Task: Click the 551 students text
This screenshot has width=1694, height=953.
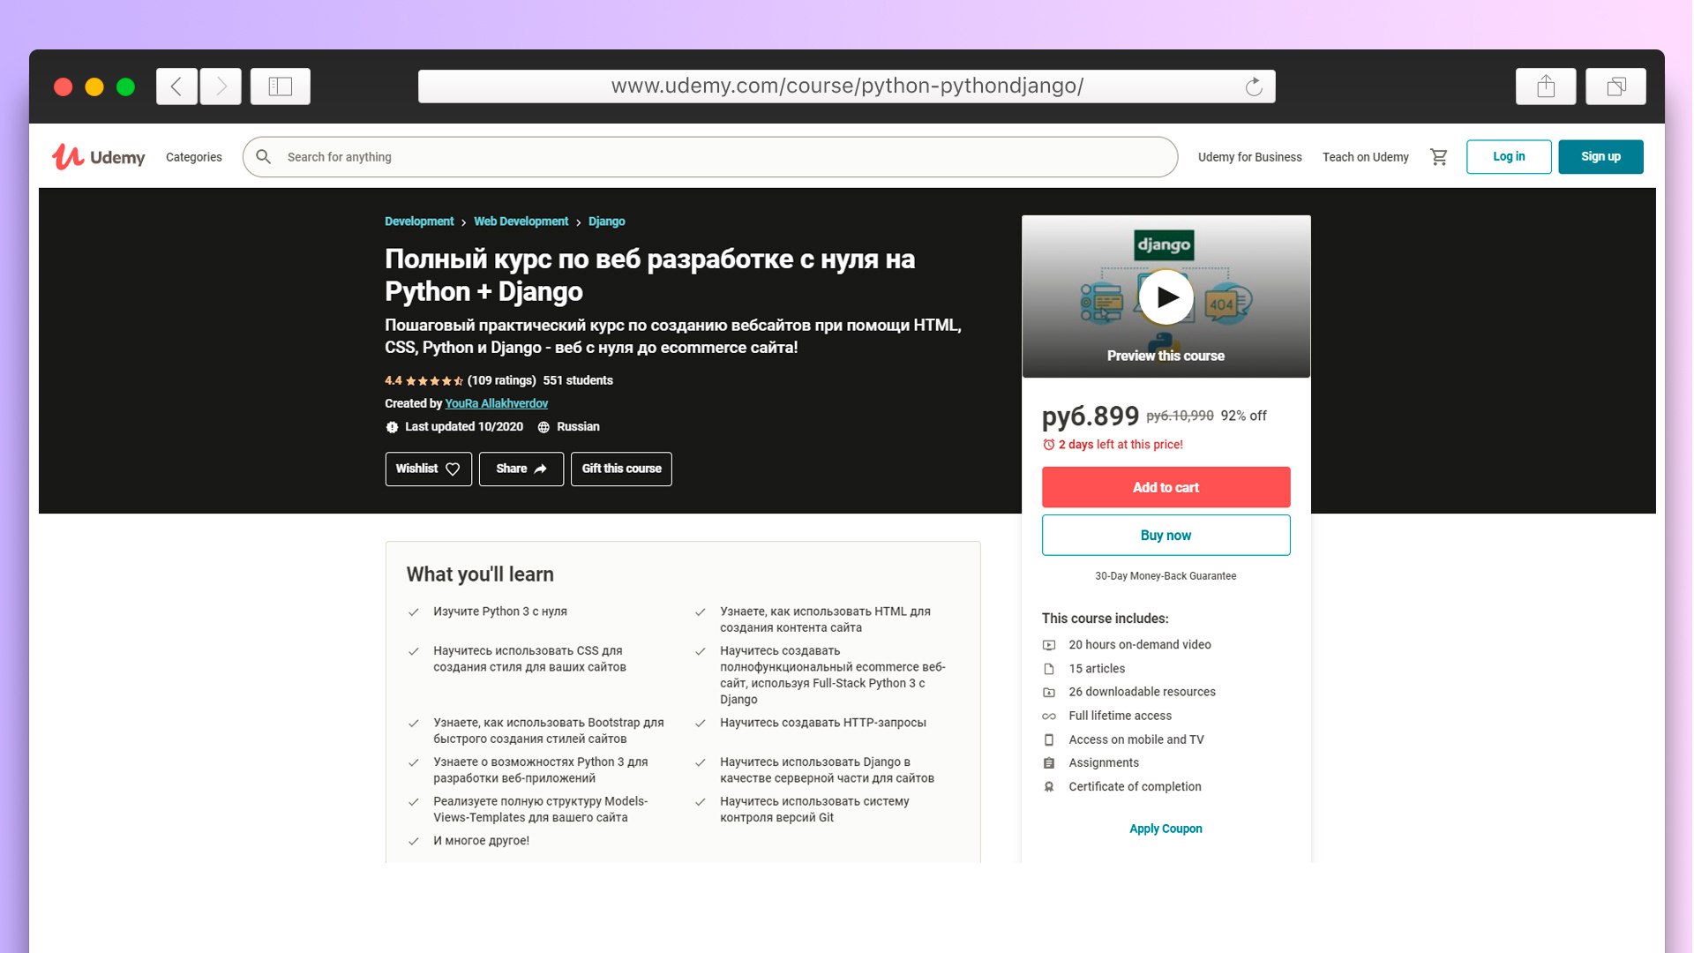Action: click(578, 380)
